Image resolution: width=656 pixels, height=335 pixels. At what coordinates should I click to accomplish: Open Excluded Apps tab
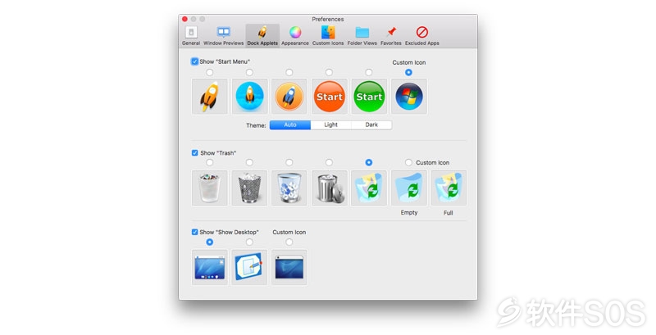(421, 35)
